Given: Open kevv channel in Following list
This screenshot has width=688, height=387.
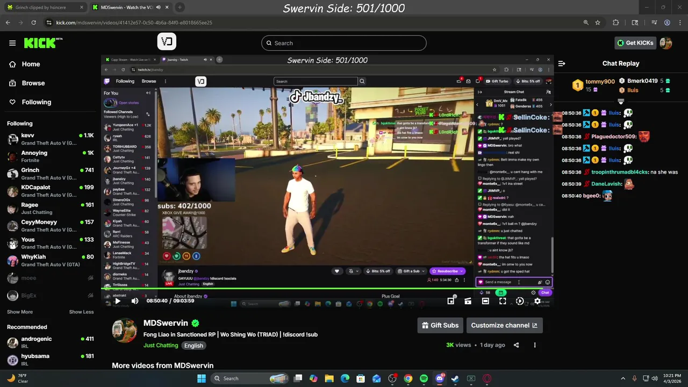Looking at the screenshot, I should click(51, 139).
